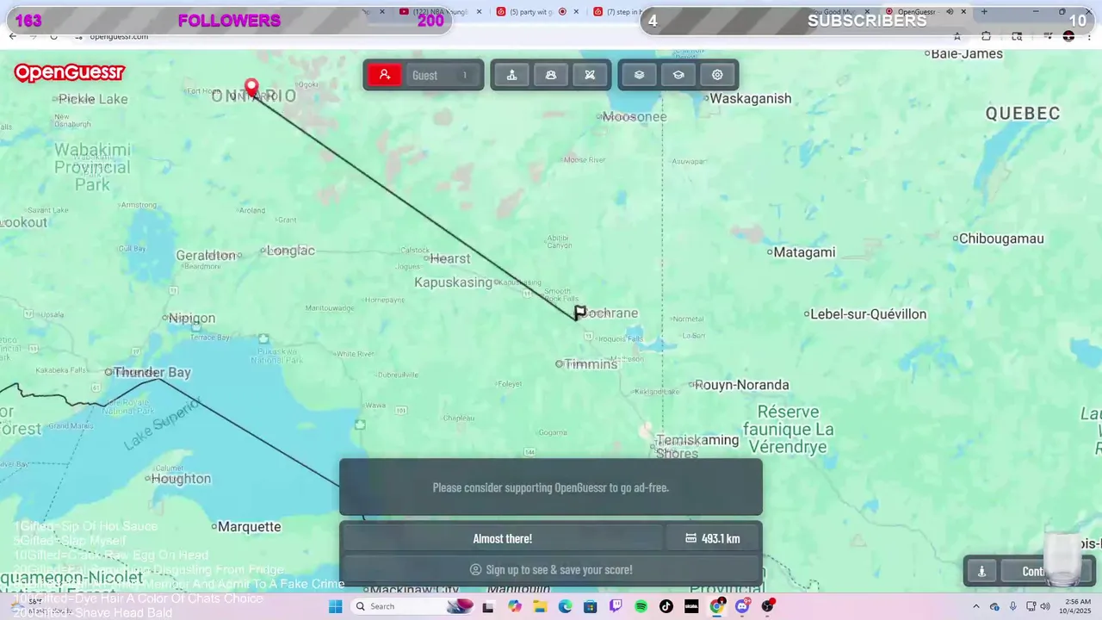The image size is (1102, 620).
Task: Click the OpenGuessr logo
Action: point(69,73)
